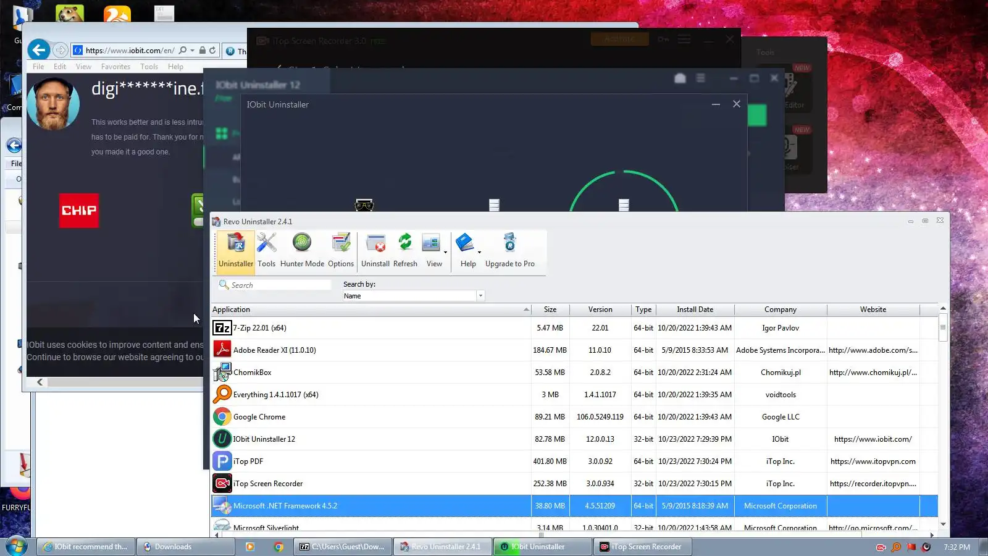Switch to iTop Screen Recorder taskbar button
This screenshot has height=556, width=988.
tap(642, 547)
